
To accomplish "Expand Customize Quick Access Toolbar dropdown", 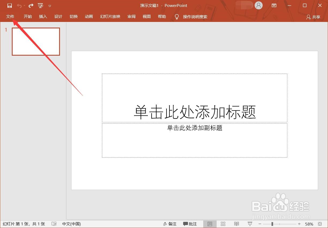I will pos(50,6).
